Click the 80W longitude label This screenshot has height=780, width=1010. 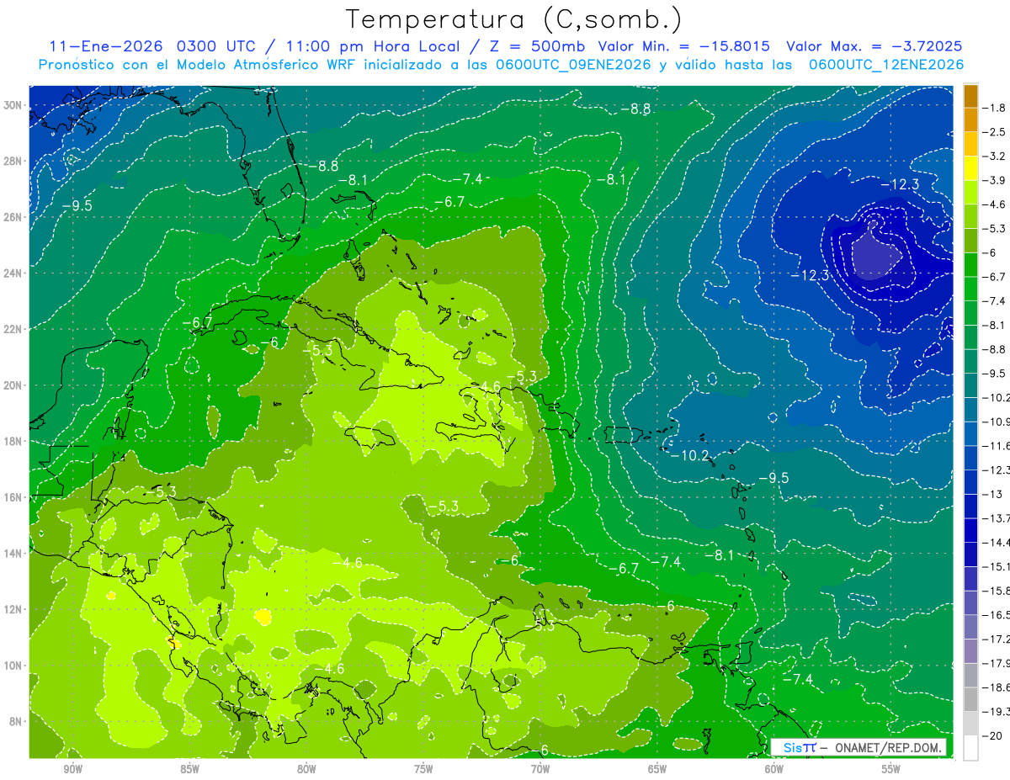coord(306,769)
